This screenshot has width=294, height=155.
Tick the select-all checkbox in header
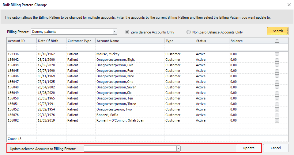(x=277, y=41)
